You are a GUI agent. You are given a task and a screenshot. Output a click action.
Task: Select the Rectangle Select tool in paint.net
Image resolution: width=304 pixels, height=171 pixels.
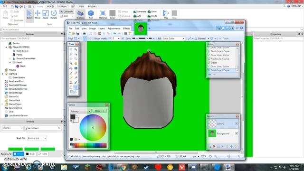(71, 49)
